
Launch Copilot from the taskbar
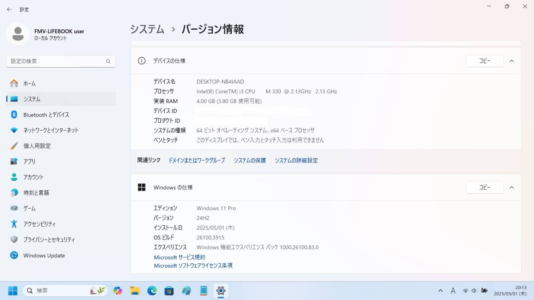click(x=117, y=291)
